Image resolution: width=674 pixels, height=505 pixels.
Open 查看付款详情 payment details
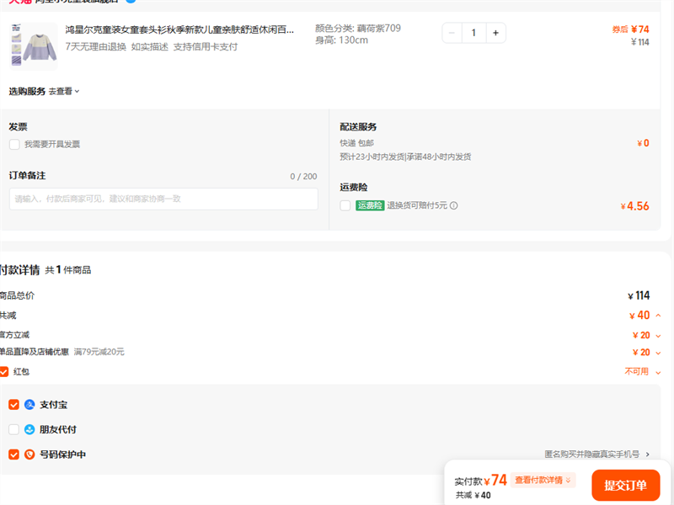pyautogui.click(x=543, y=480)
